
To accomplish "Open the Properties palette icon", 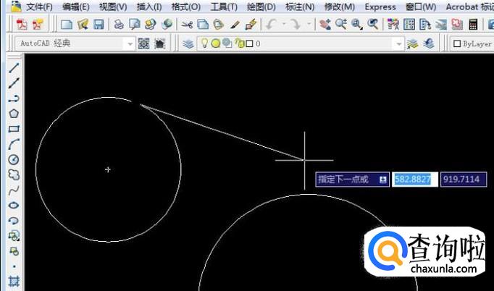I will click(x=393, y=25).
